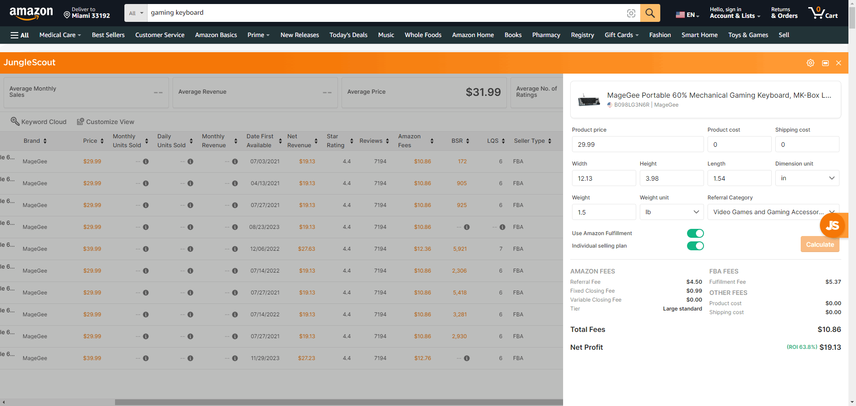Open the Amazon logo home link
856x406 pixels.
[x=31, y=13]
